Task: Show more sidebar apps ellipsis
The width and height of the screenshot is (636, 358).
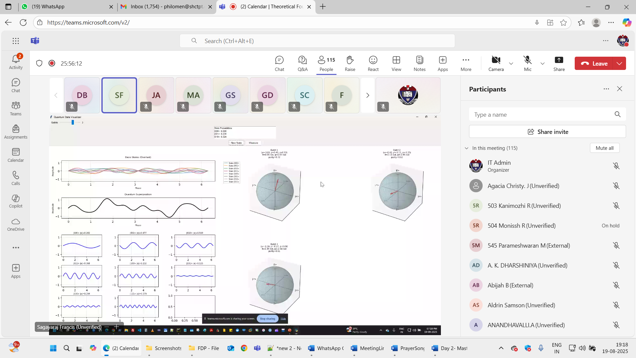Action: [x=16, y=248]
